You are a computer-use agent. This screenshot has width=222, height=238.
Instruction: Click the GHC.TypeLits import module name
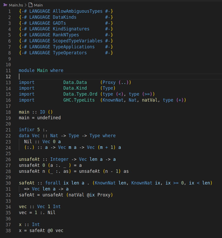pyautogui.click(x=79, y=100)
